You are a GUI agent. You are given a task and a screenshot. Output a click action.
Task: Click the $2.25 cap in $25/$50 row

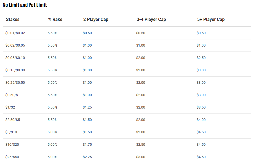coord(87,157)
